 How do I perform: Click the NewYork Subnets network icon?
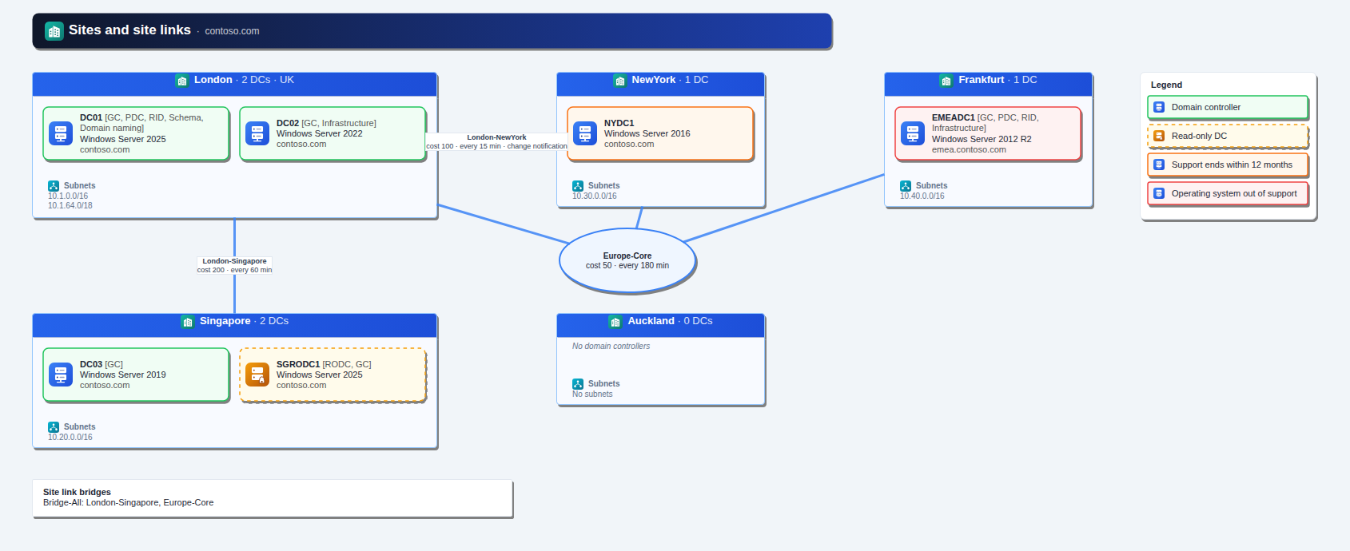tap(578, 186)
